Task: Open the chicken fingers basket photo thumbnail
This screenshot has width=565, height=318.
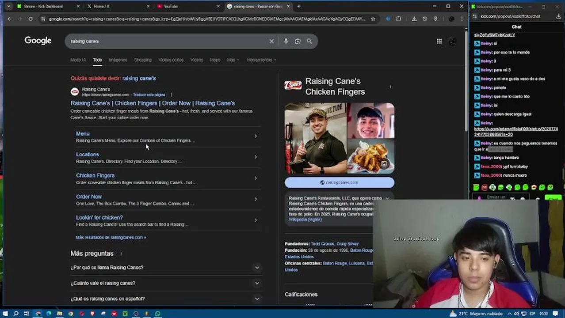Action: (x=371, y=157)
